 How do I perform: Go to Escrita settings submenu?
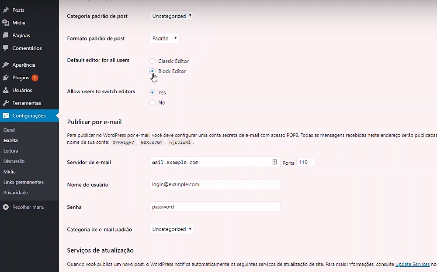click(10, 140)
